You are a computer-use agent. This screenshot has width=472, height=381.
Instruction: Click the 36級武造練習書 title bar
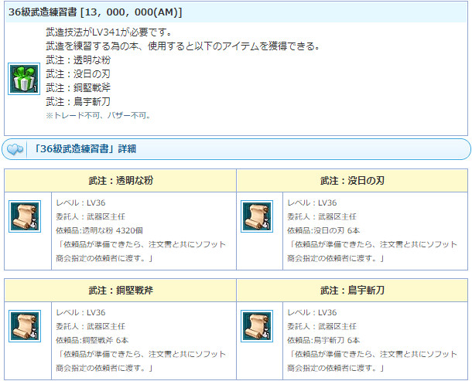236,12
